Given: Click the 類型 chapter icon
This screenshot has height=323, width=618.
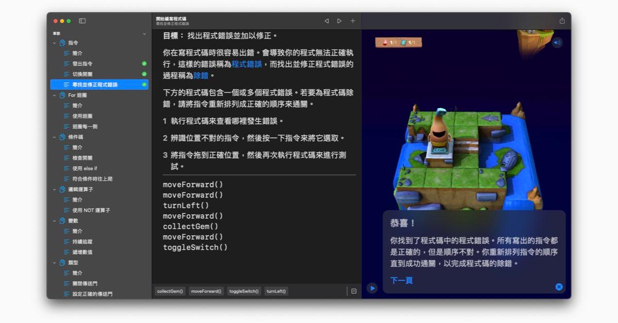Looking at the screenshot, I should [62, 262].
